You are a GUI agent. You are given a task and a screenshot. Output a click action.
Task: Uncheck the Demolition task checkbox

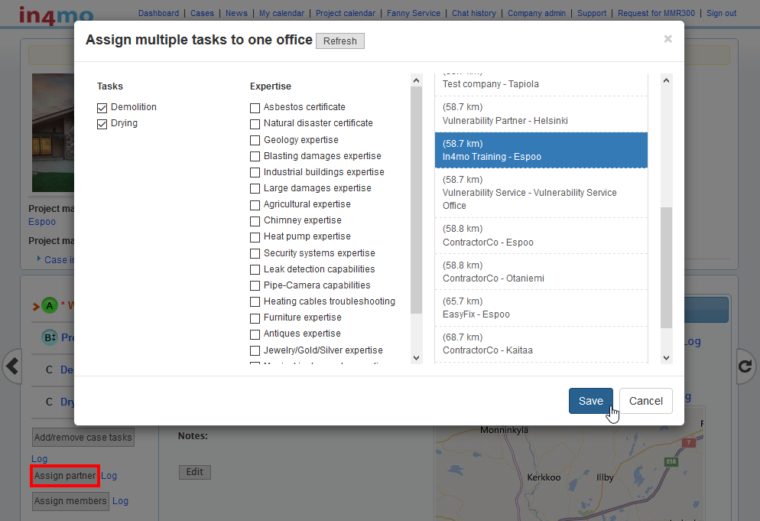(102, 108)
